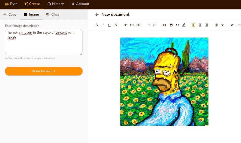241x143 pixels.
Task: Click the resize handle of description box
Action: 81,54
